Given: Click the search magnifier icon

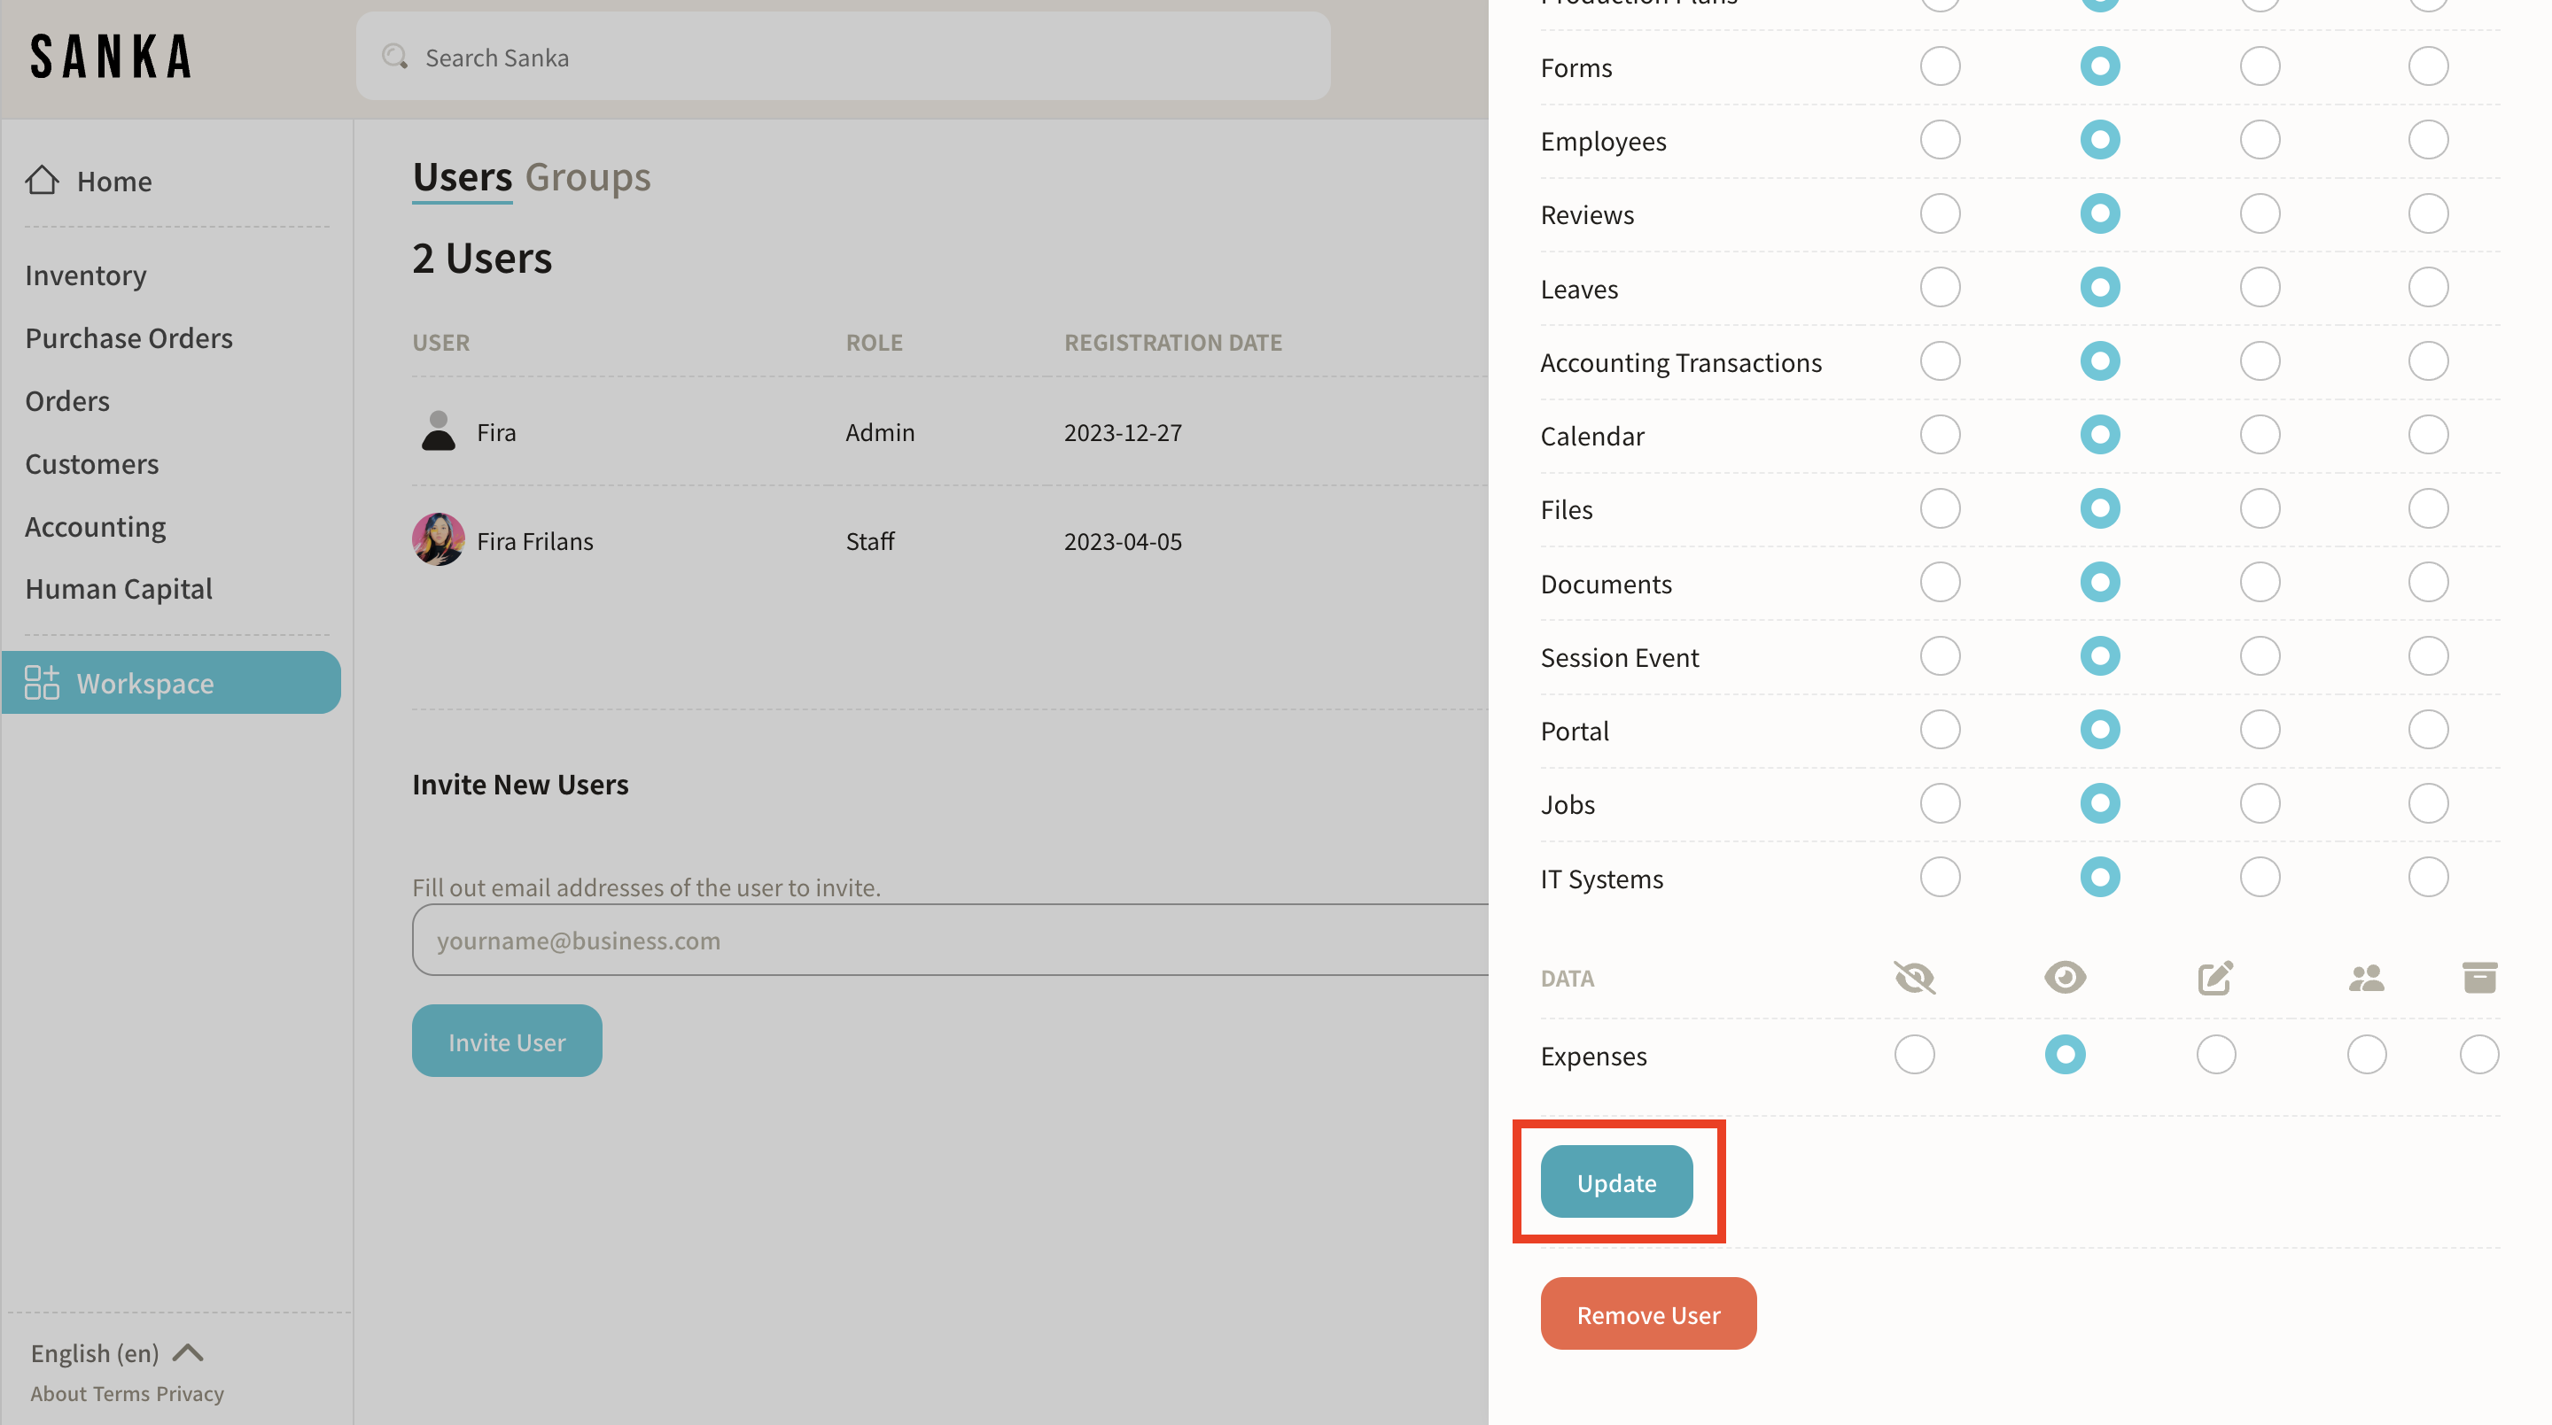Looking at the screenshot, I should pos(395,57).
